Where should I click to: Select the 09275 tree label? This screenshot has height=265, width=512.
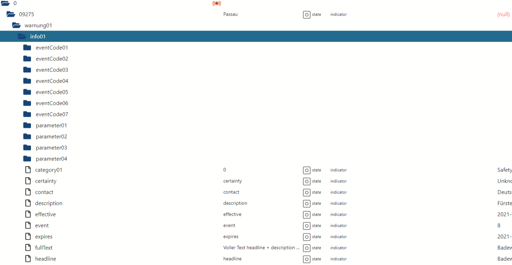pos(26,14)
